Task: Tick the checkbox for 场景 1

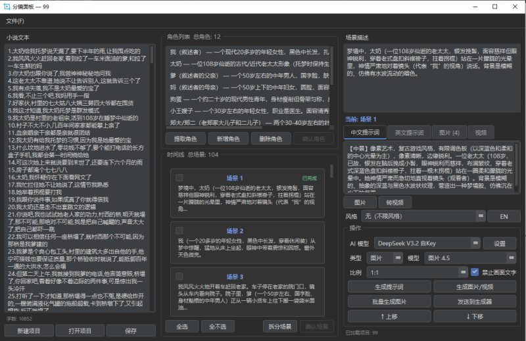Action: pyautogui.click(x=179, y=177)
